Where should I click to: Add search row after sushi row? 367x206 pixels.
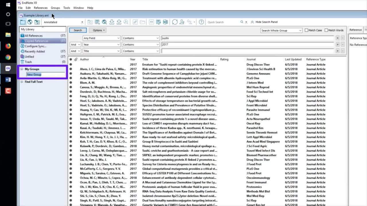[x=337, y=38]
